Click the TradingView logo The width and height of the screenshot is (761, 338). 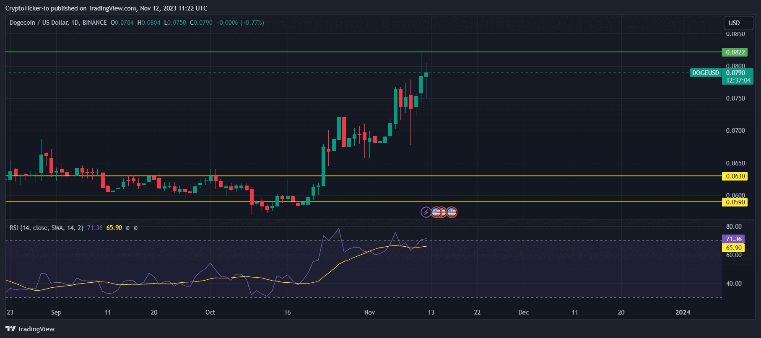[x=30, y=329]
